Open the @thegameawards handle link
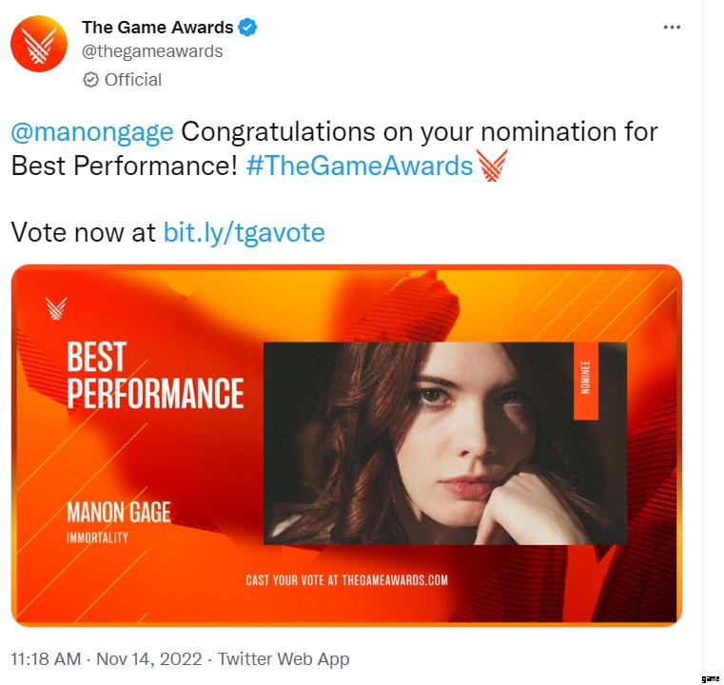 [152, 51]
